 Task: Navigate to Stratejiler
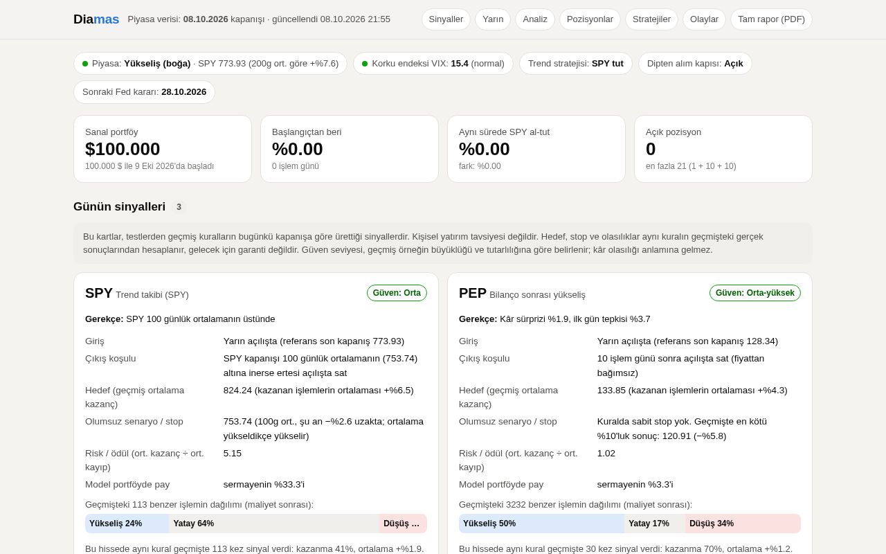[651, 19]
